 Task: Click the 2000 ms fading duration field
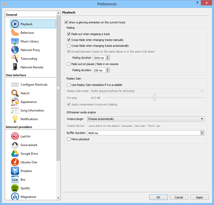point(100,58)
